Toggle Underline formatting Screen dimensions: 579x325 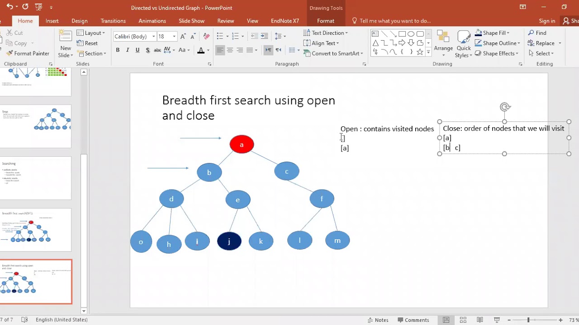pyautogui.click(x=138, y=50)
